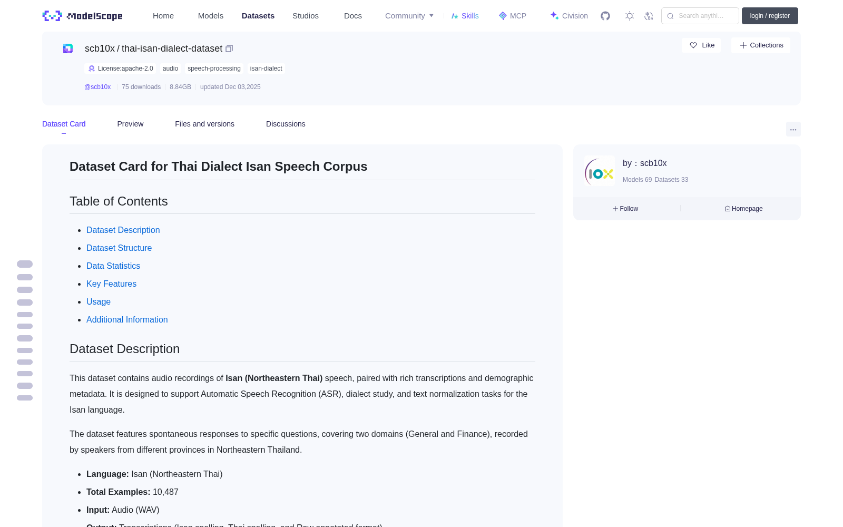
Task: Click the License:apache-2.0 tag
Action: (120, 69)
